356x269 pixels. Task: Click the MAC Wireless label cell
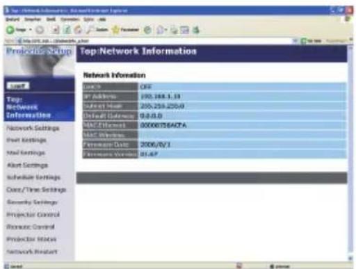tap(110, 135)
